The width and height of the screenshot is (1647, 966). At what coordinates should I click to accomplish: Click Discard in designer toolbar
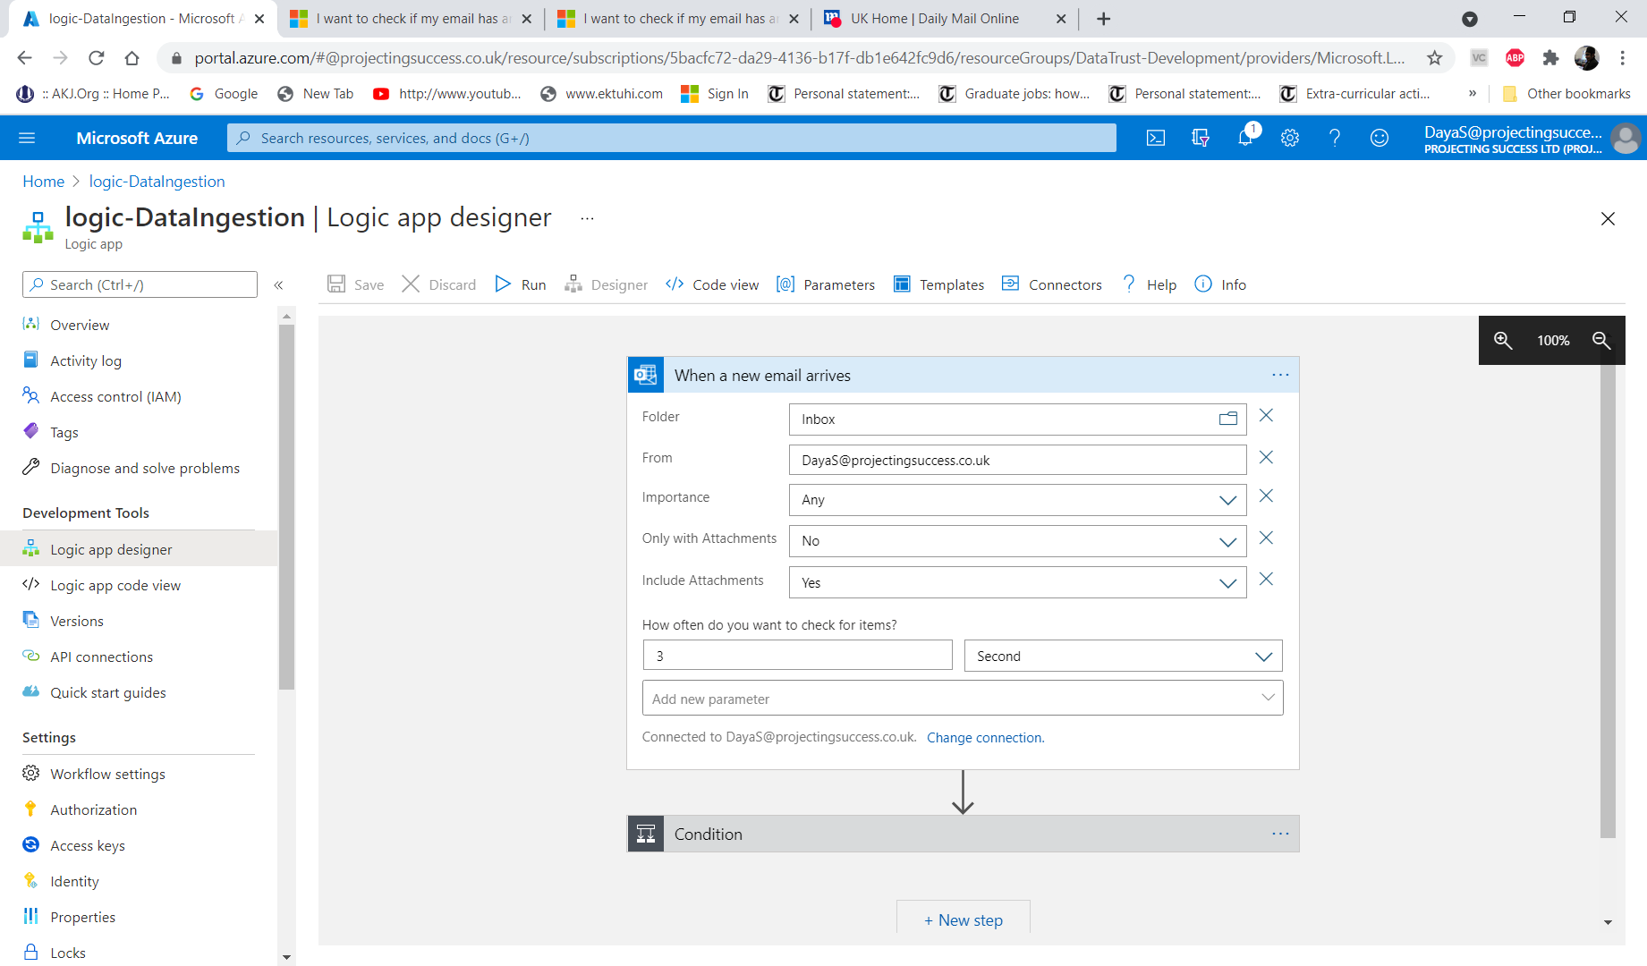pyautogui.click(x=438, y=284)
